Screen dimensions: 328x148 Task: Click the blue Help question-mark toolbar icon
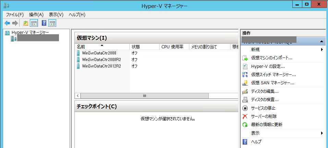(x=44, y=23)
